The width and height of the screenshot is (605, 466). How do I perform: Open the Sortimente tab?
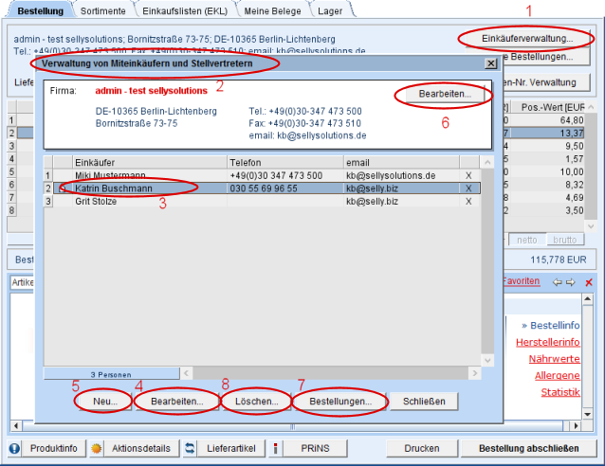click(x=103, y=10)
